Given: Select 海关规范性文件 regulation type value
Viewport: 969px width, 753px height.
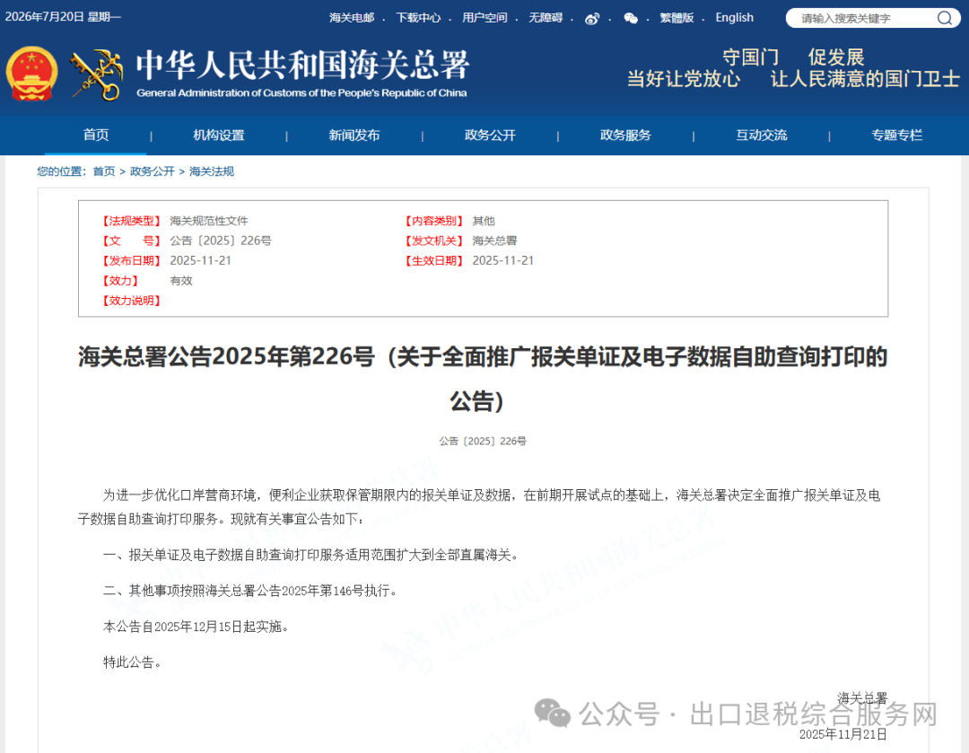Looking at the screenshot, I should click(209, 221).
